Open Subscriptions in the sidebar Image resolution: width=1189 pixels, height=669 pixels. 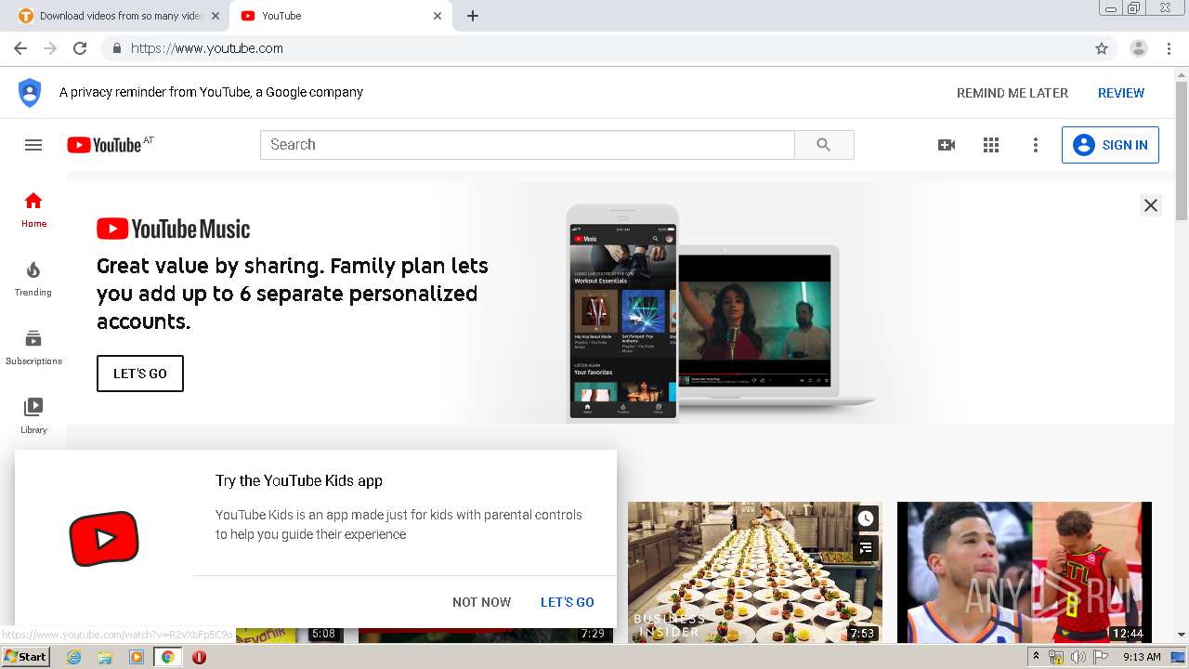point(33,348)
